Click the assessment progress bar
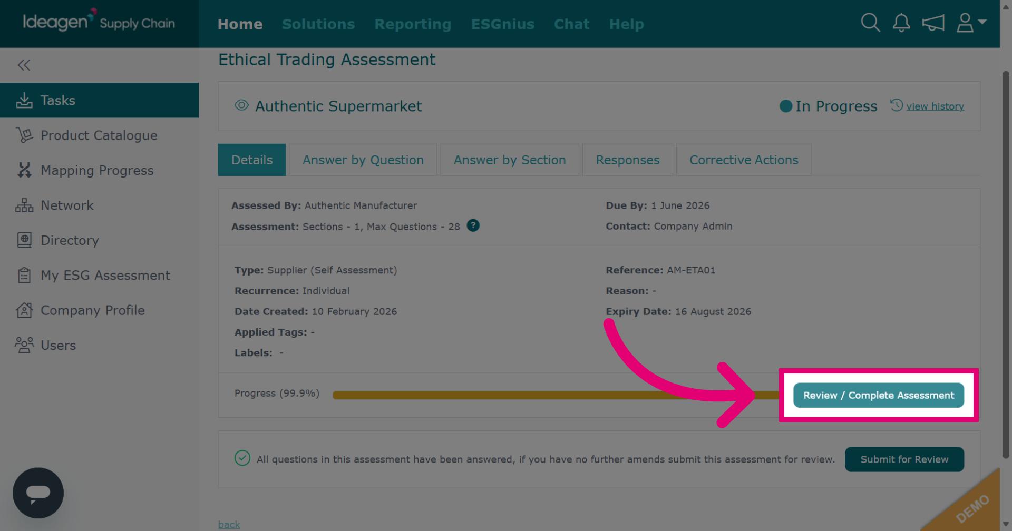The image size is (1012, 531). click(x=556, y=395)
